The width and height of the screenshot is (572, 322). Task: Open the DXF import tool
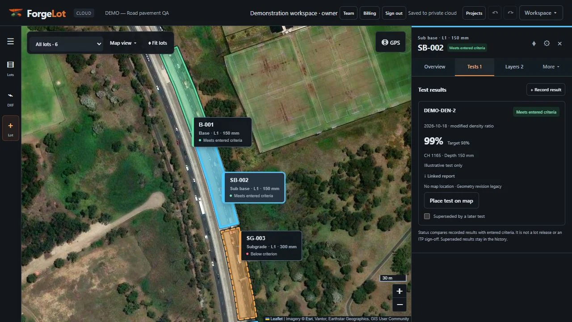(10, 99)
